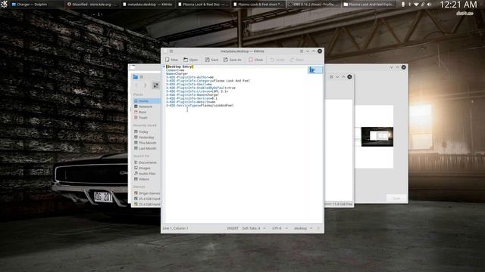485x272 pixels.
Task: Click the volume tray icon
Action: point(430,5)
